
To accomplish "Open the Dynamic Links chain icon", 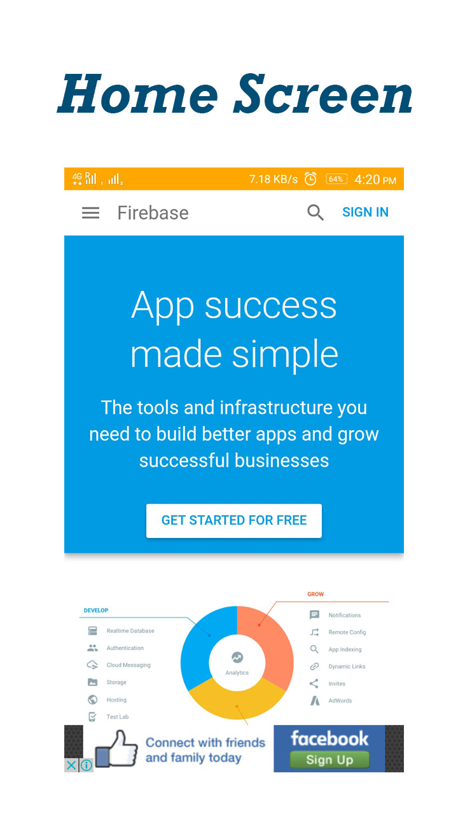I will 314,667.
